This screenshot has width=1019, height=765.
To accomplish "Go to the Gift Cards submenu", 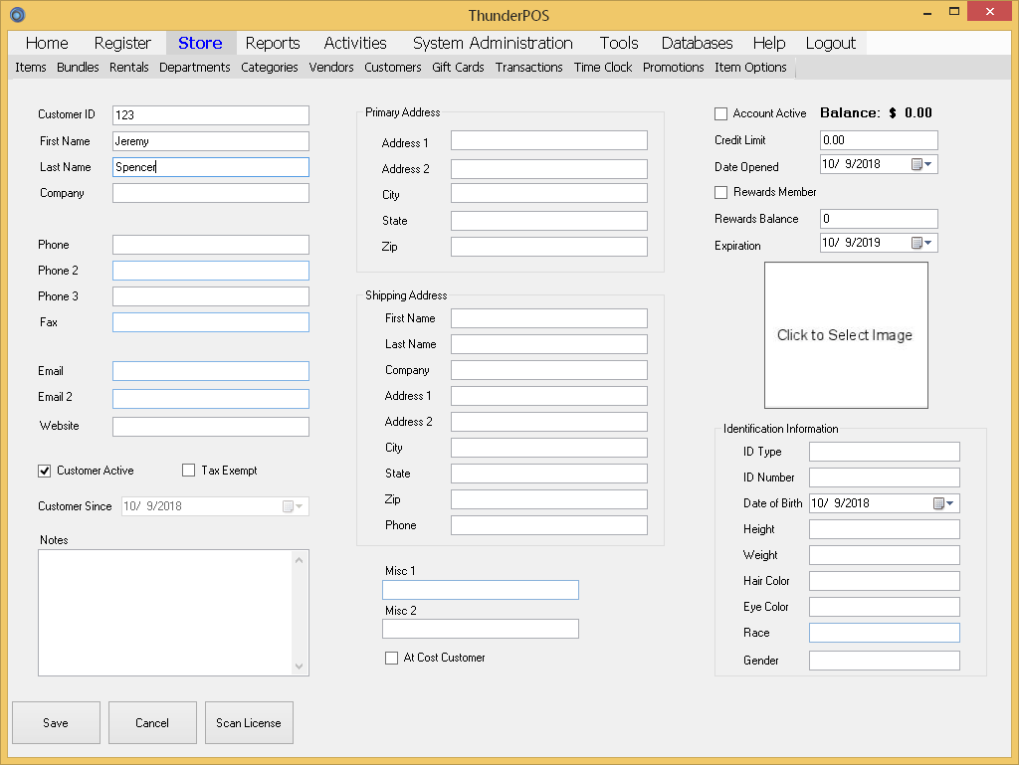I will pos(458,68).
